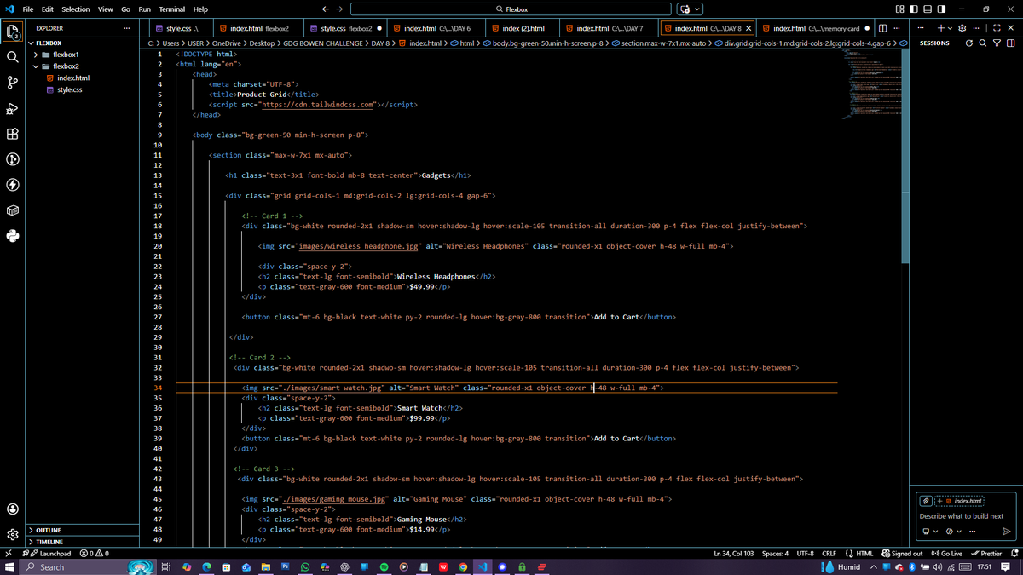Click the paperclip attach context icon
Image resolution: width=1023 pixels, height=575 pixels.
point(926,500)
